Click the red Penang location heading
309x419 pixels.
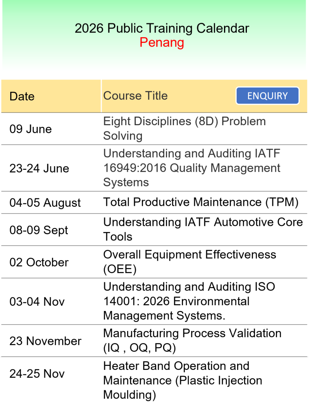click(x=161, y=43)
